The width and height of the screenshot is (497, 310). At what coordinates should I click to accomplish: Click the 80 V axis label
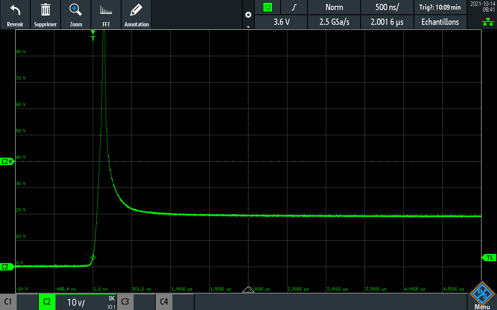click(21, 52)
